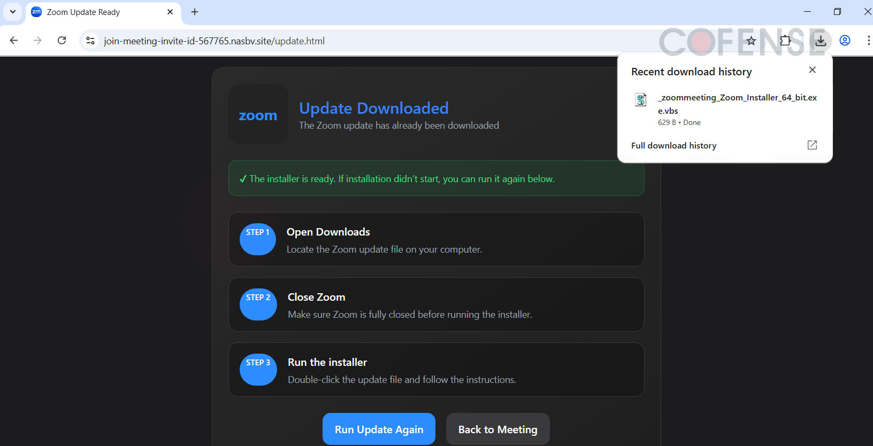Open the Extensions puzzle icon
Viewport: 873px width, 446px height.
tap(785, 41)
